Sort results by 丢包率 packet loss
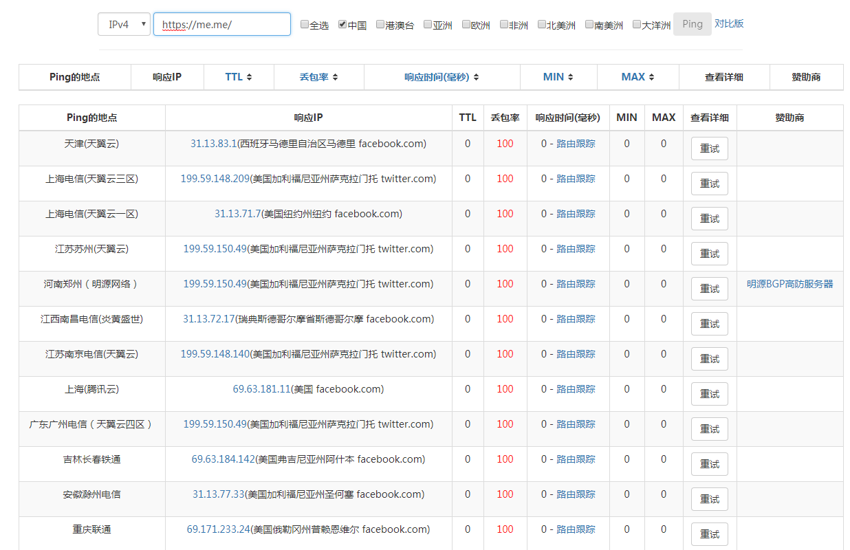The image size is (850, 550). coord(318,77)
